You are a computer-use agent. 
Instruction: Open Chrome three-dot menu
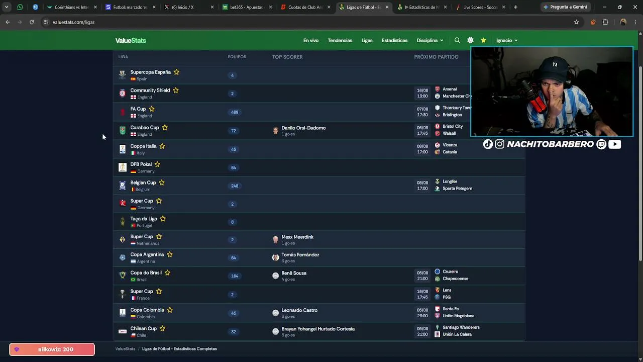[x=636, y=22]
